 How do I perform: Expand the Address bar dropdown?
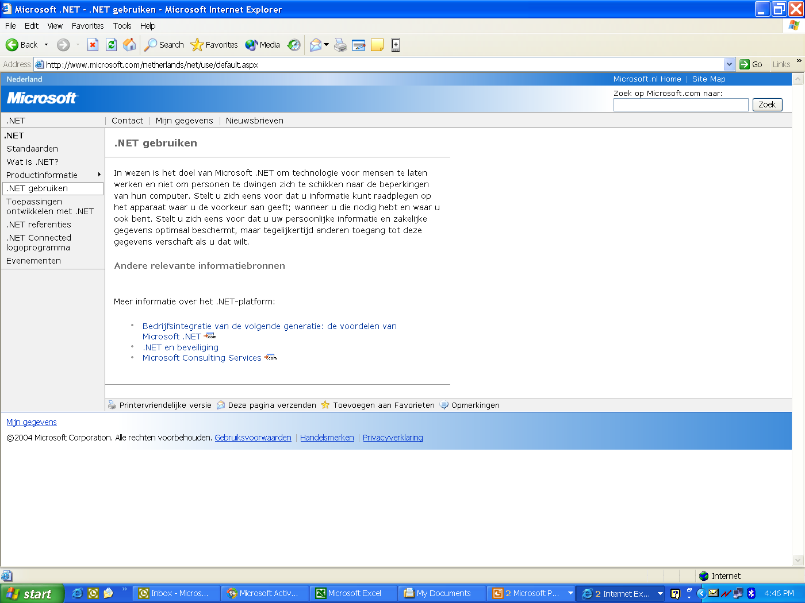click(730, 64)
